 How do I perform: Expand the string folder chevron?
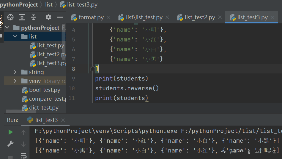(15, 72)
